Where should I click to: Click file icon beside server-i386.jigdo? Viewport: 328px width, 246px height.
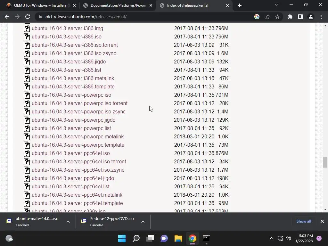tap(27, 62)
